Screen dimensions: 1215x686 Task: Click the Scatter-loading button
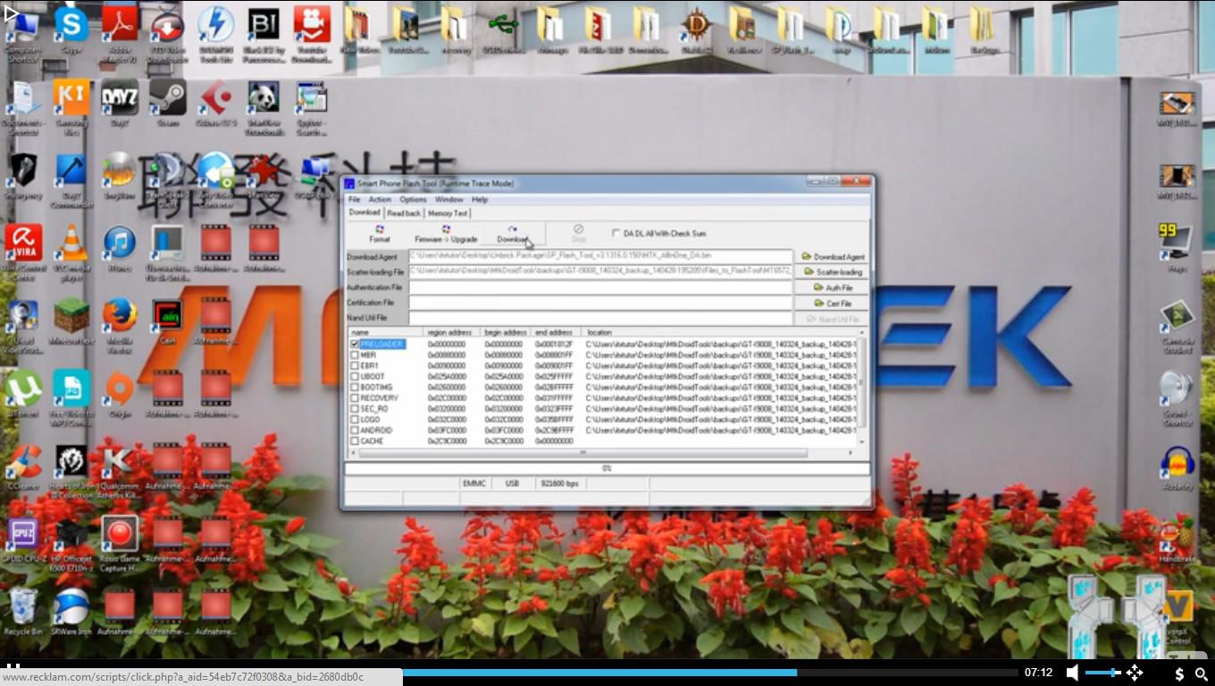pos(832,272)
